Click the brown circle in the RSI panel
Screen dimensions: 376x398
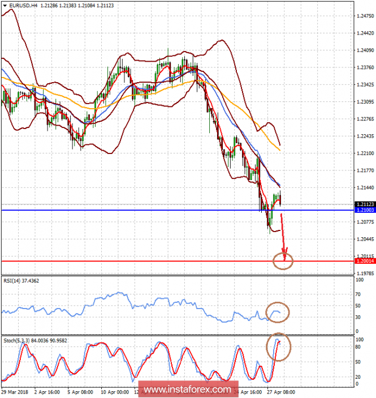[276, 311]
